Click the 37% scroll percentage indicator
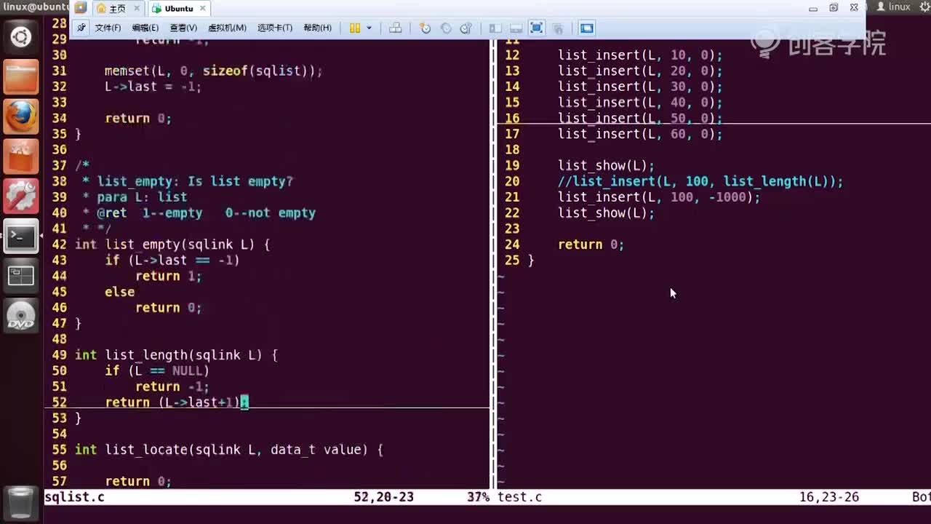The width and height of the screenshot is (931, 524). tap(478, 497)
